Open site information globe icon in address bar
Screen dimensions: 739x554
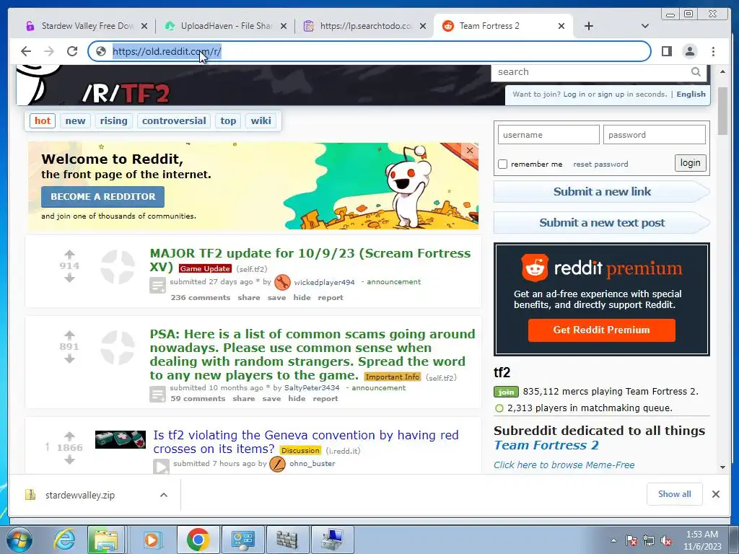click(101, 51)
